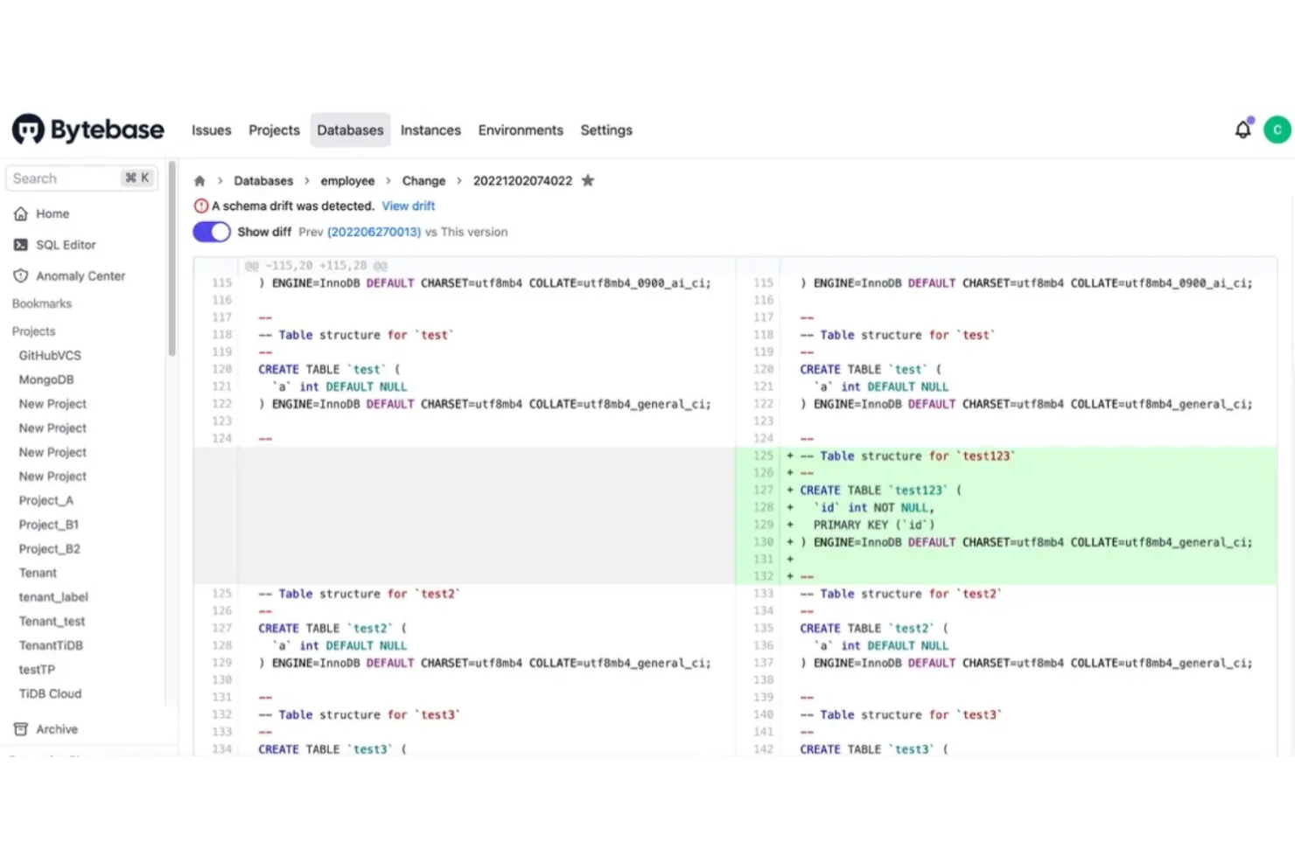Viewport: 1295px width, 863px height.
Task: Toggle the Show diff switch off
Action: pyautogui.click(x=211, y=232)
